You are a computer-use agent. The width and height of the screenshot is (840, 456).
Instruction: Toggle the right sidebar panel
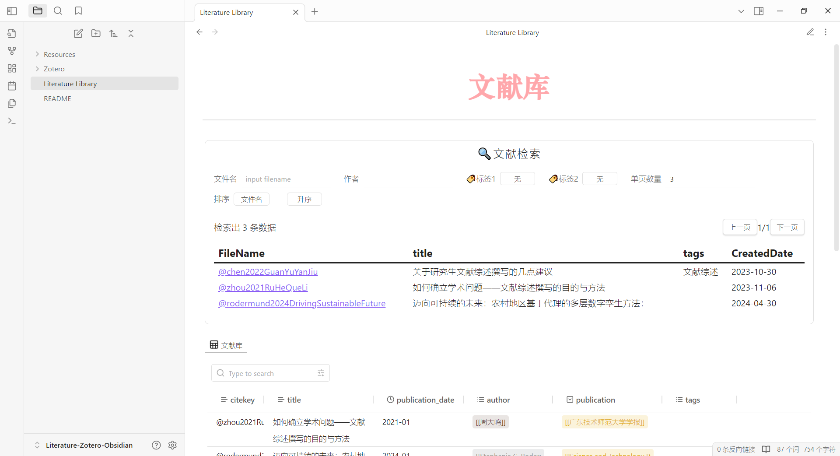pos(759,11)
